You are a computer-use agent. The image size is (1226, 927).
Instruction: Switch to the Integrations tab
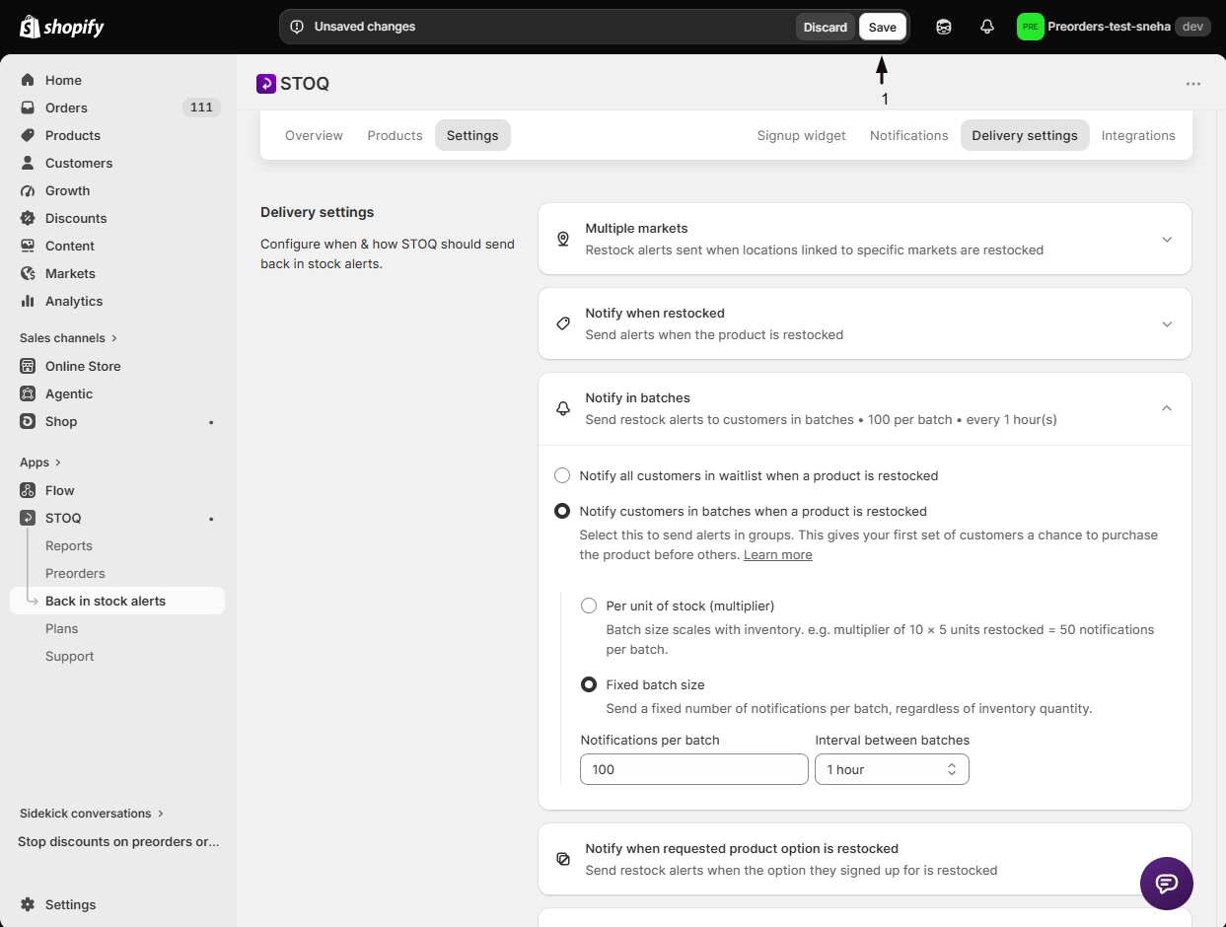(1138, 135)
